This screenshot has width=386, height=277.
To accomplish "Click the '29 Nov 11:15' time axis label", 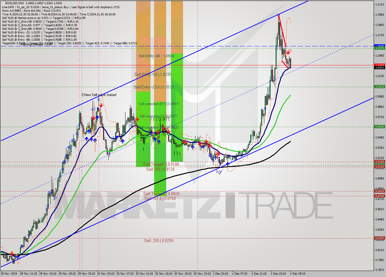I will point(29,274).
